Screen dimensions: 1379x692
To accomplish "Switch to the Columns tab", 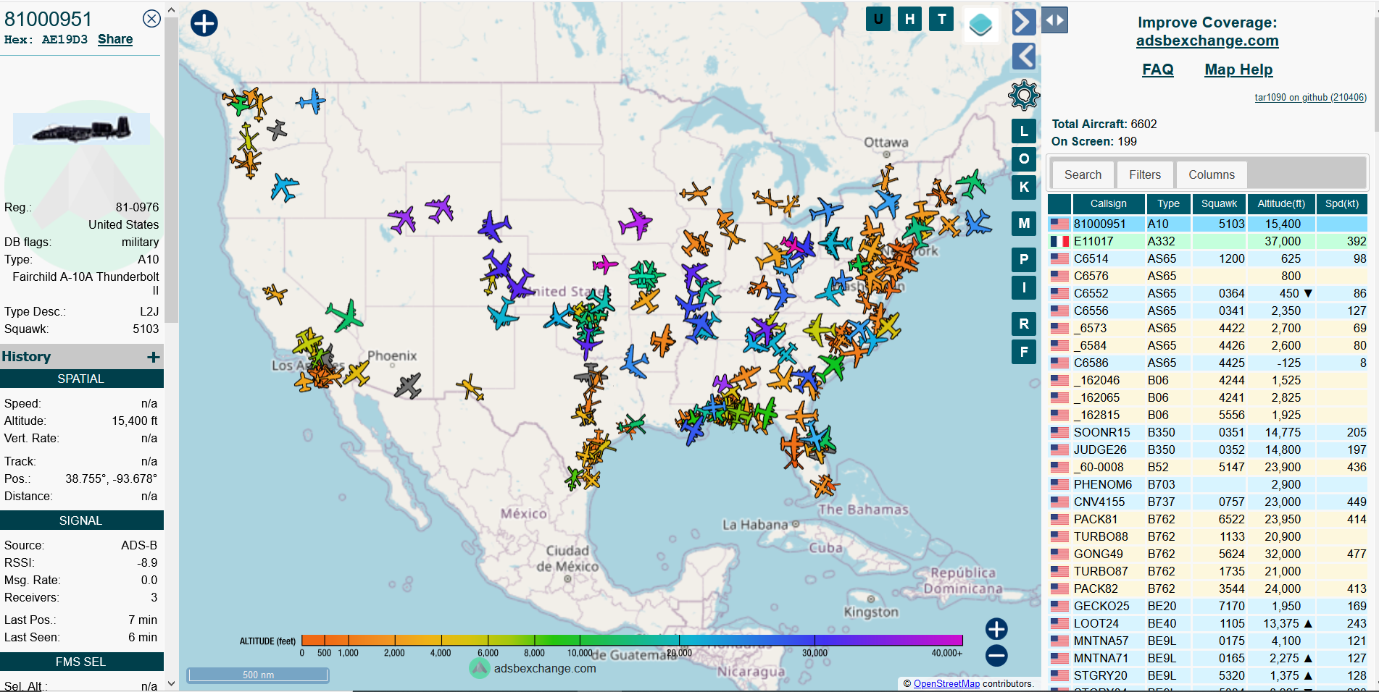I will (1212, 174).
